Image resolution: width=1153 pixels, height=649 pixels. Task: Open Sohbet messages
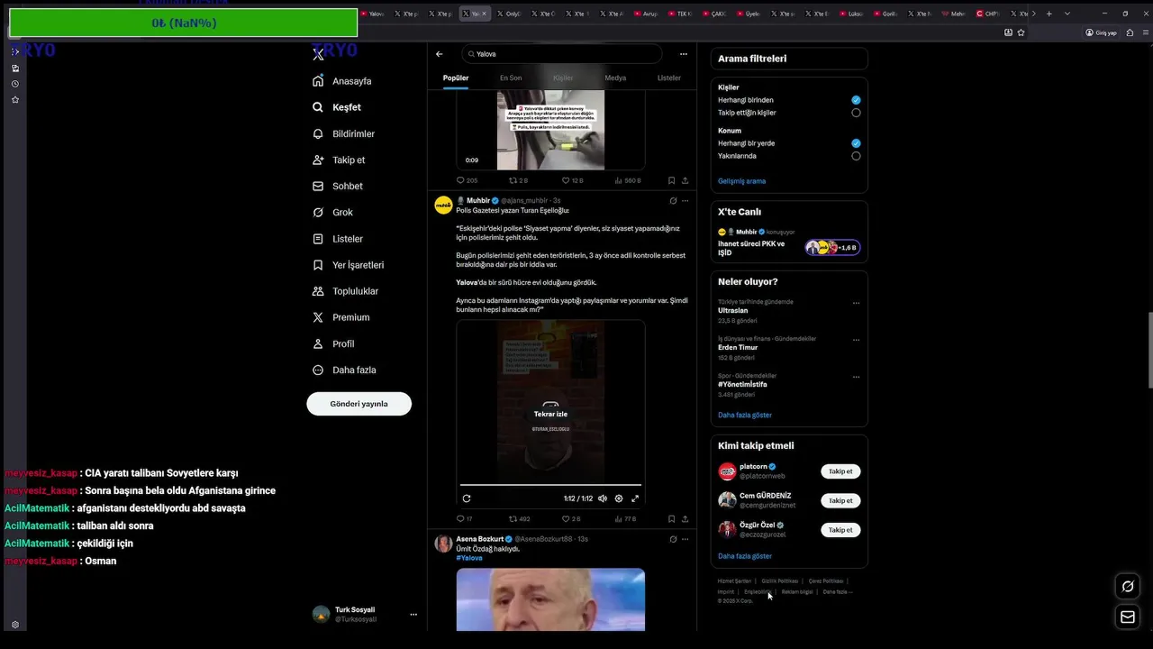[338, 186]
